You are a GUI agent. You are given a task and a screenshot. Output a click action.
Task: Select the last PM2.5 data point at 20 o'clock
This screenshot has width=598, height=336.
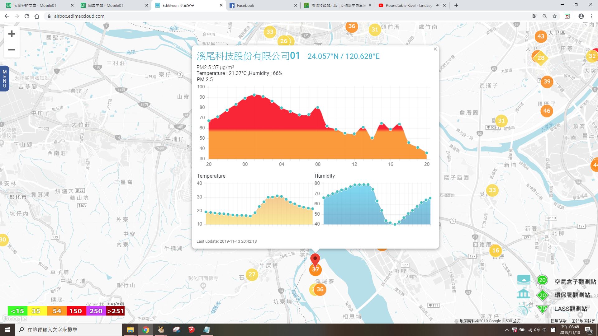tap(427, 153)
